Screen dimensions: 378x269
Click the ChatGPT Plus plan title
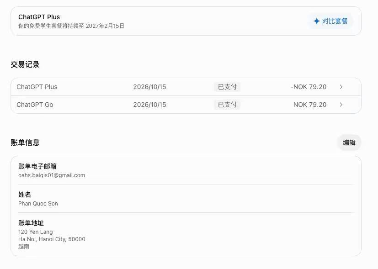[x=39, y=17]
